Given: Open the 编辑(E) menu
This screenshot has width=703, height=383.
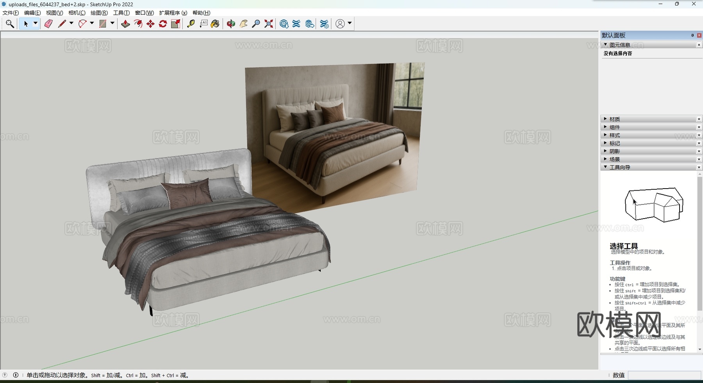Looking at the screenshot, I should [x=32, y=13].
